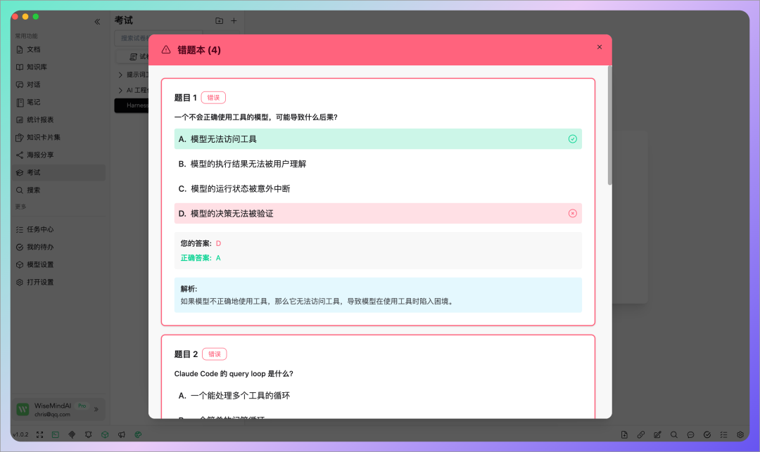The image size is (760, 452).
Task: Click the 正确答案: A line
Action: click(x=201, y=258)
